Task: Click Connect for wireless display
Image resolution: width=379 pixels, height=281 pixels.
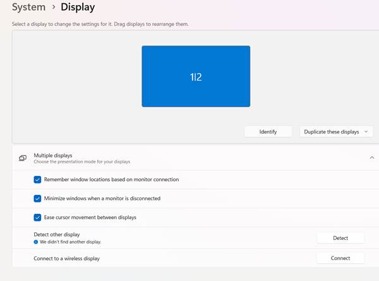Action: coord(340,258)
